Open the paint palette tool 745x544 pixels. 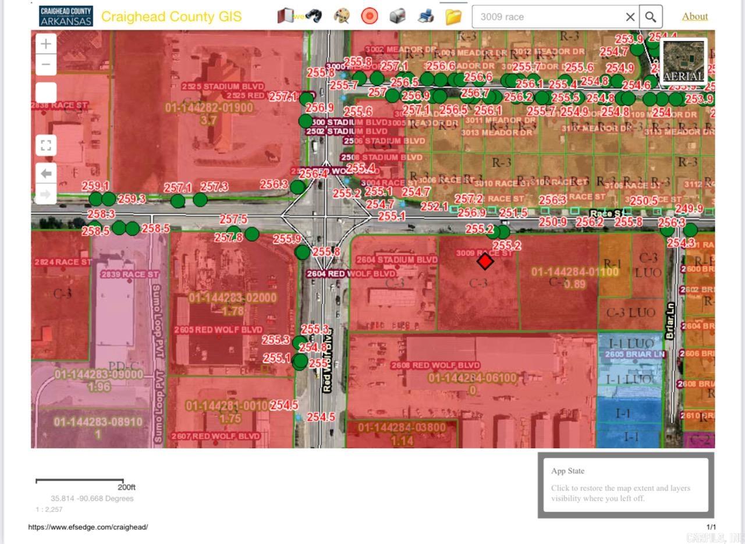[x=342, y=16]
